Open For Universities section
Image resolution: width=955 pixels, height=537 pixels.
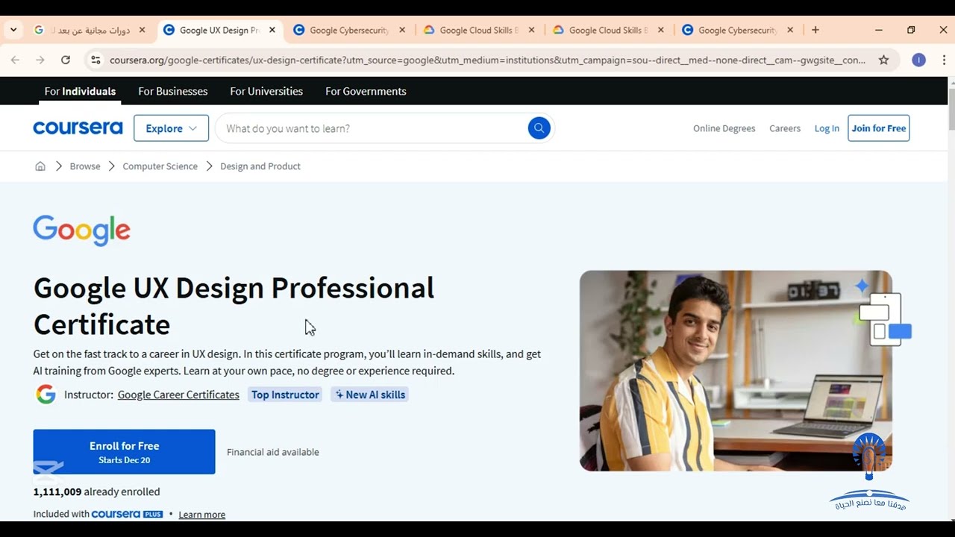pyautogui.click(x=266, y=91)
